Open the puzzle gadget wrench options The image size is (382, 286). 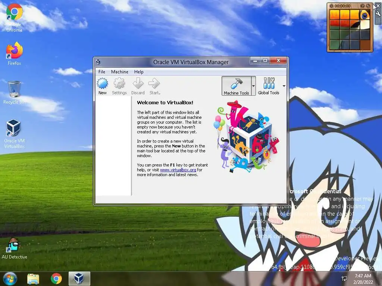click(x=378, y=14)
